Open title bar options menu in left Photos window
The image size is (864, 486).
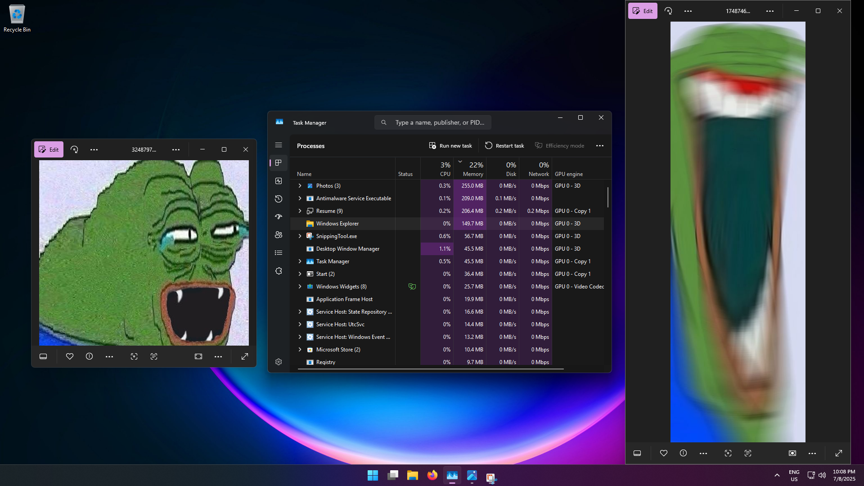click(176, 149)
